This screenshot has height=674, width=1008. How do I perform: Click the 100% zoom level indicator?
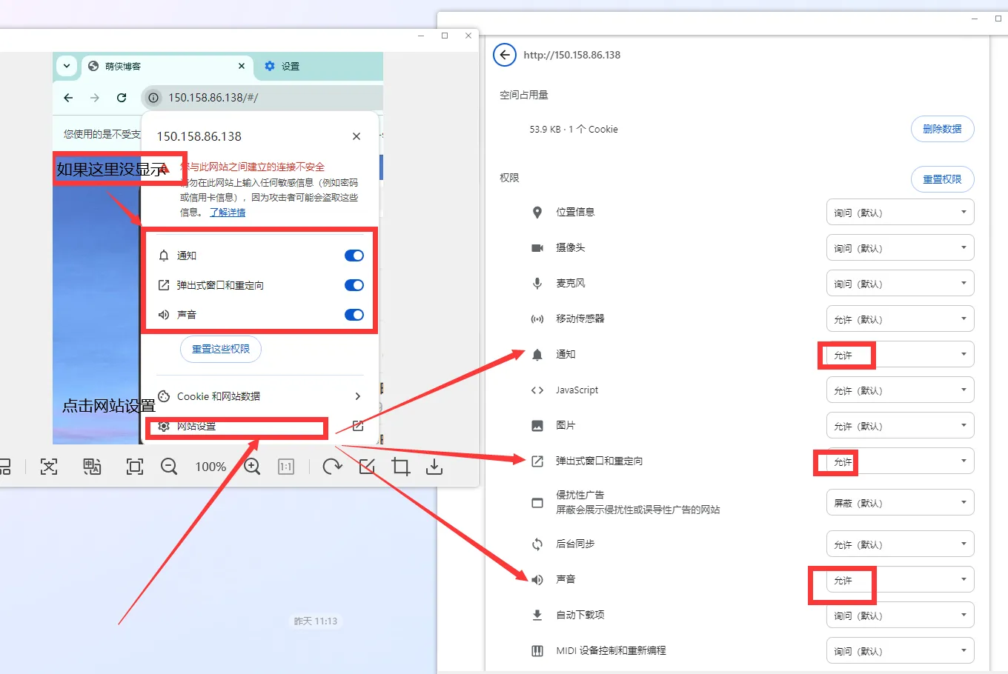point(210,467)
